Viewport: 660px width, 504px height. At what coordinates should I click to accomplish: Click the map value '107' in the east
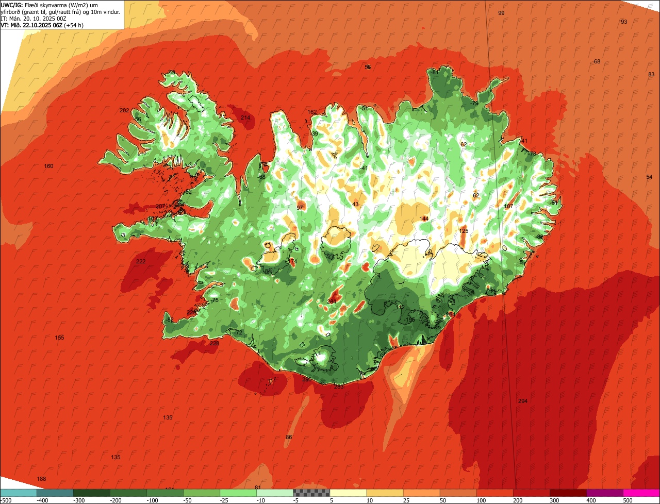[x=508, y=206]
